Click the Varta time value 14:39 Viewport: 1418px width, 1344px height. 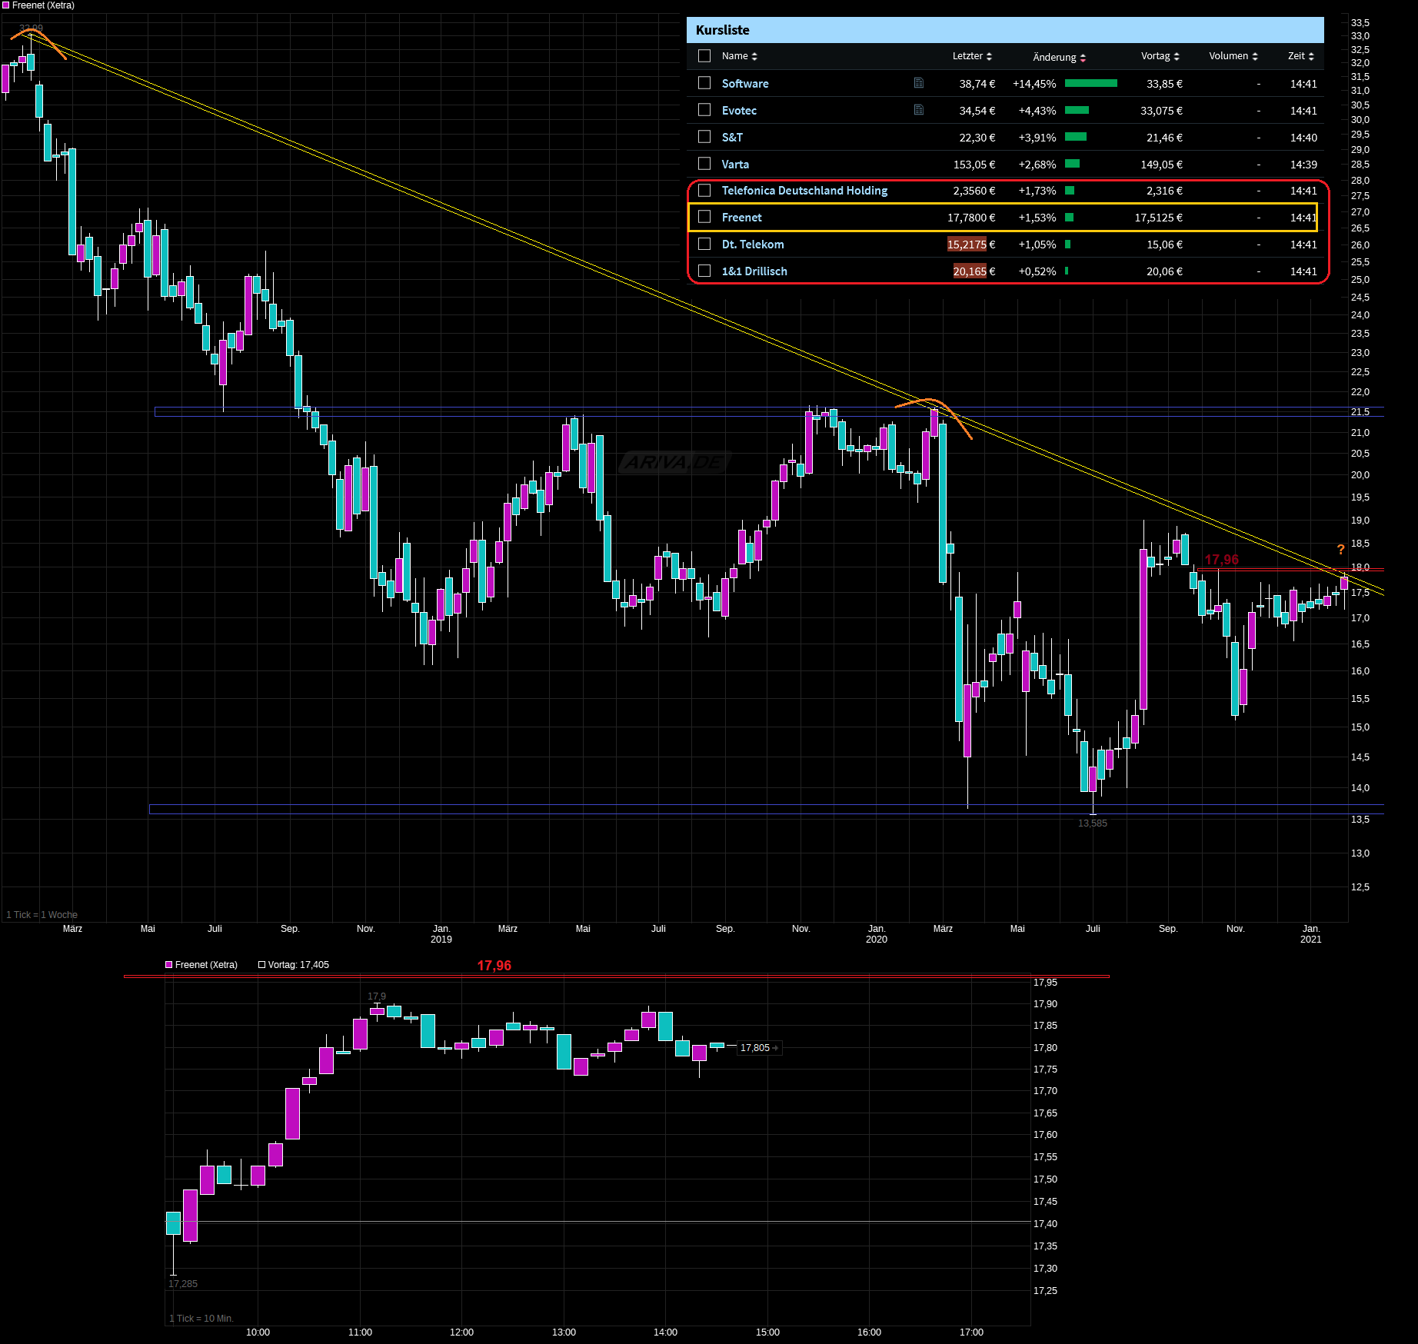[1303, 165]
